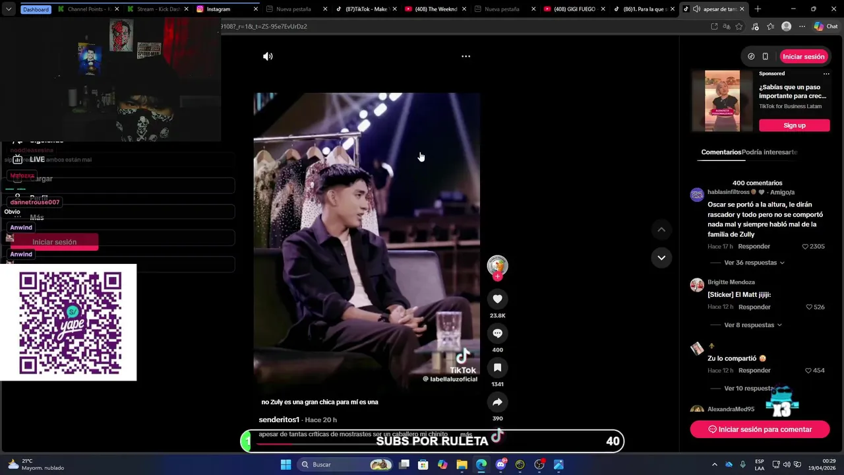This screenshot has width=844, height=475.
Task: Open the tab actions dropdown
Action: click(9, 9)
